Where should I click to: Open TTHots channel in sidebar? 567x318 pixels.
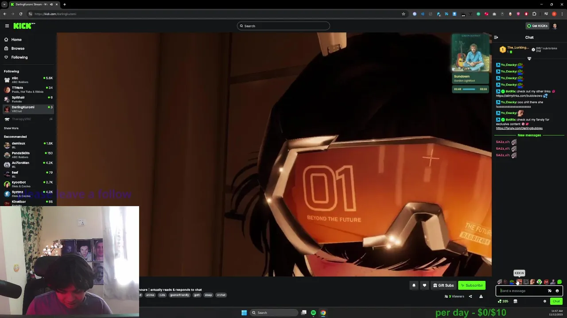28,90
